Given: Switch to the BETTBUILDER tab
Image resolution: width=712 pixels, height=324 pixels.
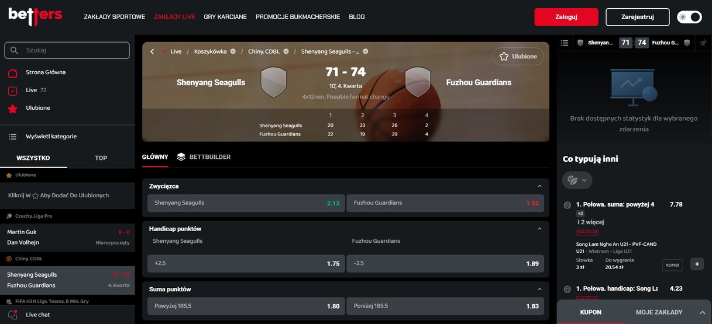Looking at the screenshot, I should [x=204, y=157].
